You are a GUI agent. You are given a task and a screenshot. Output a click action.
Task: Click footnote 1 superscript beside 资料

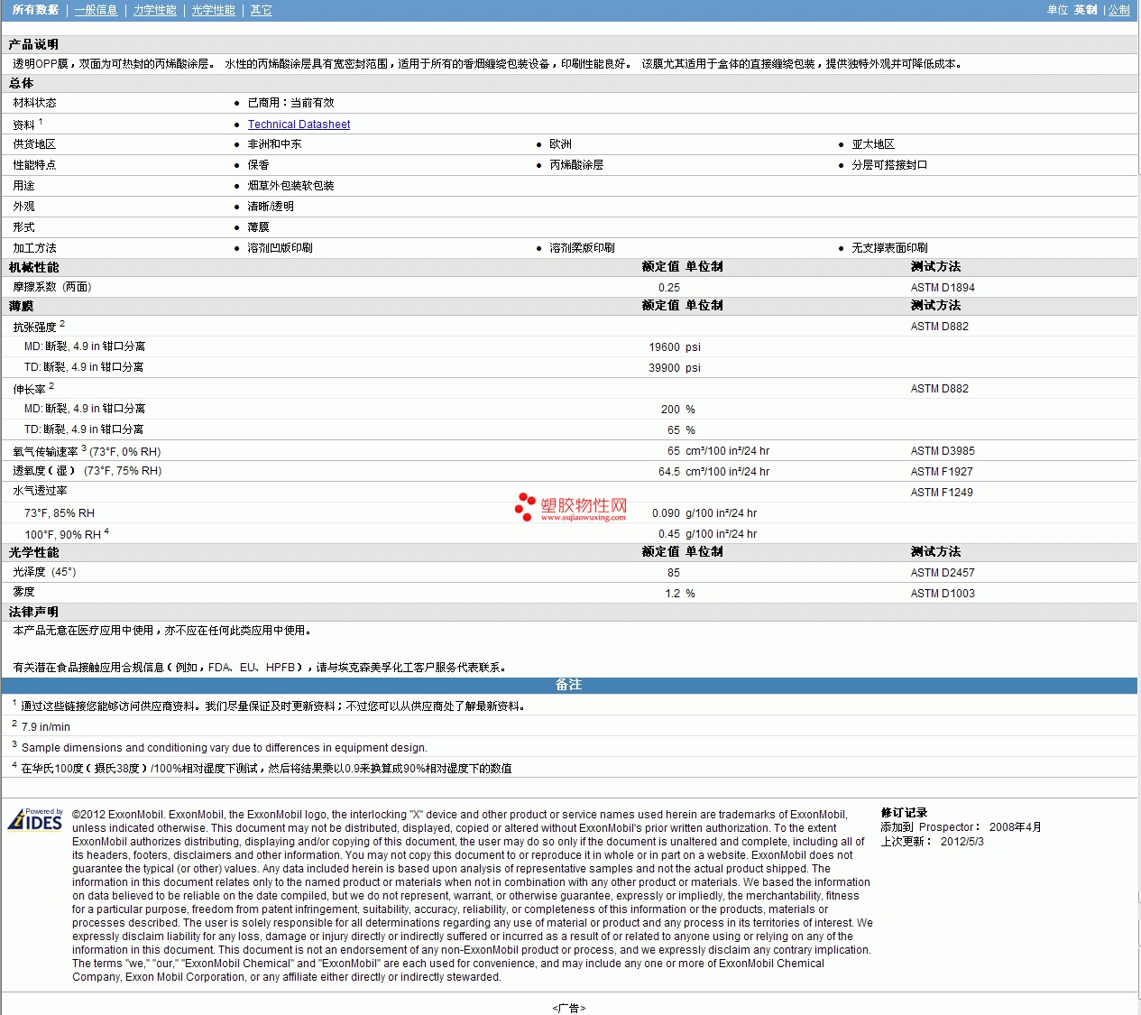(x=41, y=121)
